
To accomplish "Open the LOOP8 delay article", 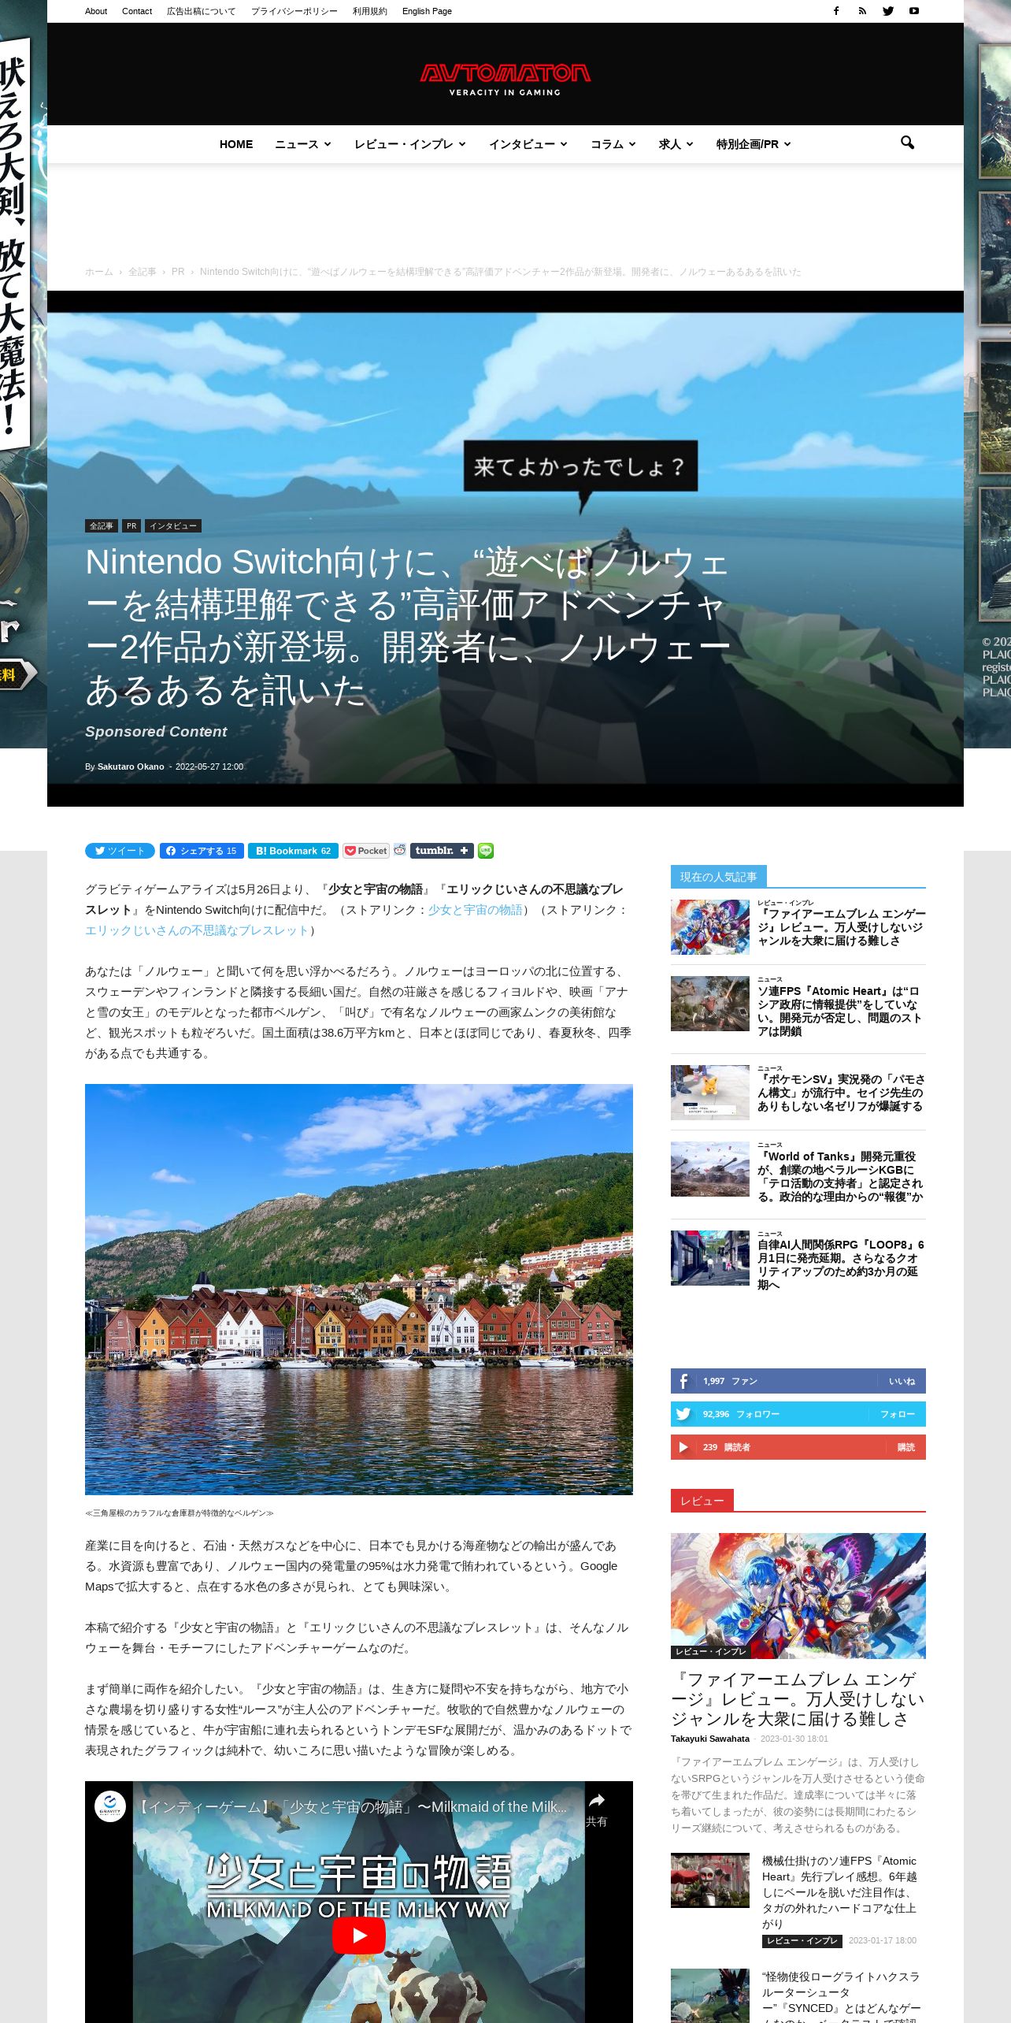I will pyautogui.click(x=841, y=1264).
